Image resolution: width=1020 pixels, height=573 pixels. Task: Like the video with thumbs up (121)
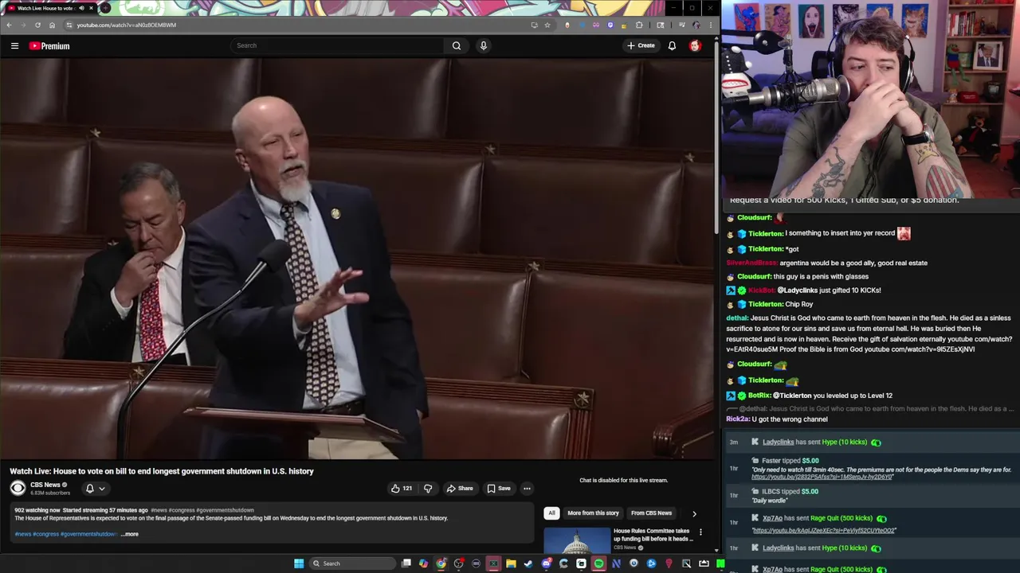click(x=401, y=489)
